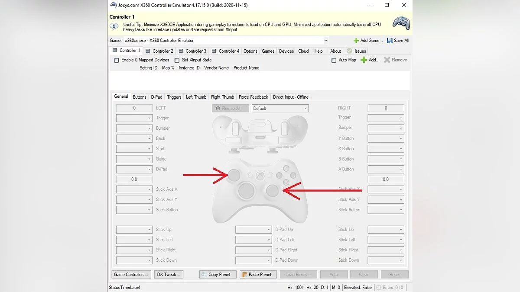This screenshot has width=520, height=292.
Task: Open the Guide mapping dropdown
Action: point(134,159)
